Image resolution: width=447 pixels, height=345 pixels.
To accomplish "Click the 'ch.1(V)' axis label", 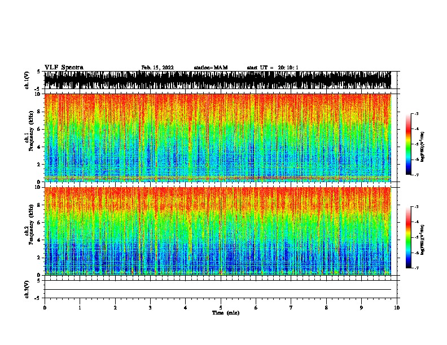I will 27,80.
